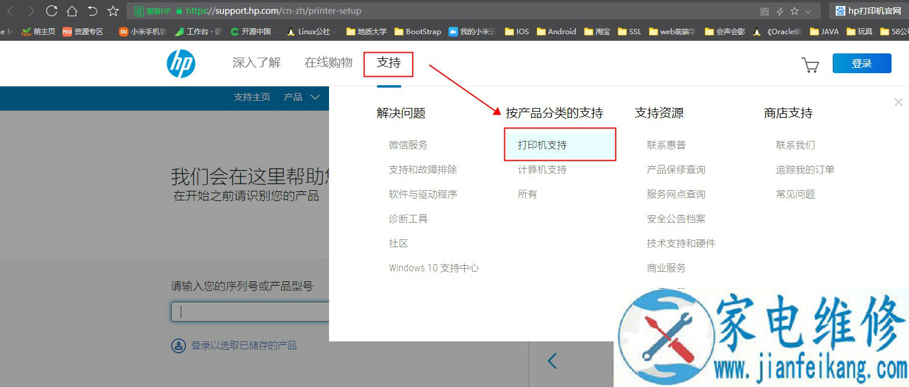Close the support menu with the X
This screenshot has width=909, height=387.
[x=898, y=102]
